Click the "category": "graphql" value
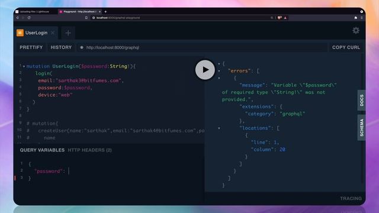The width and height of the screenshot is (379, 213). coord(293,114)
